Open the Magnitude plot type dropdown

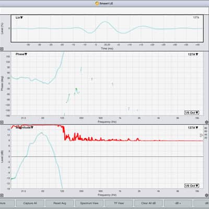pos(25,127)
